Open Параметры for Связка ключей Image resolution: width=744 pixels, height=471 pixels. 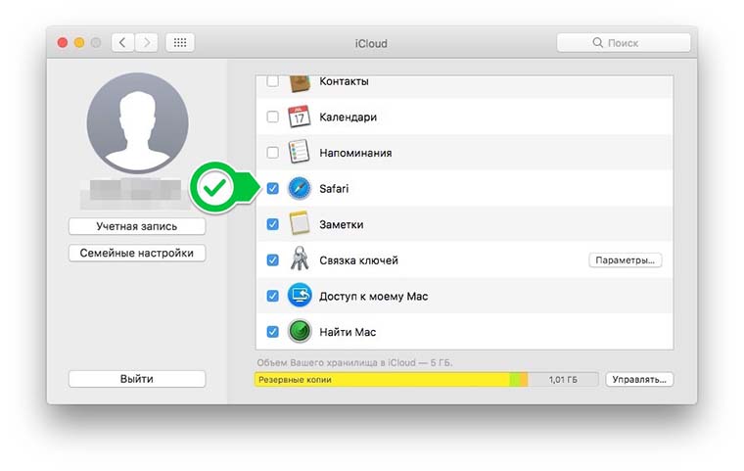(x=625, y=260)
